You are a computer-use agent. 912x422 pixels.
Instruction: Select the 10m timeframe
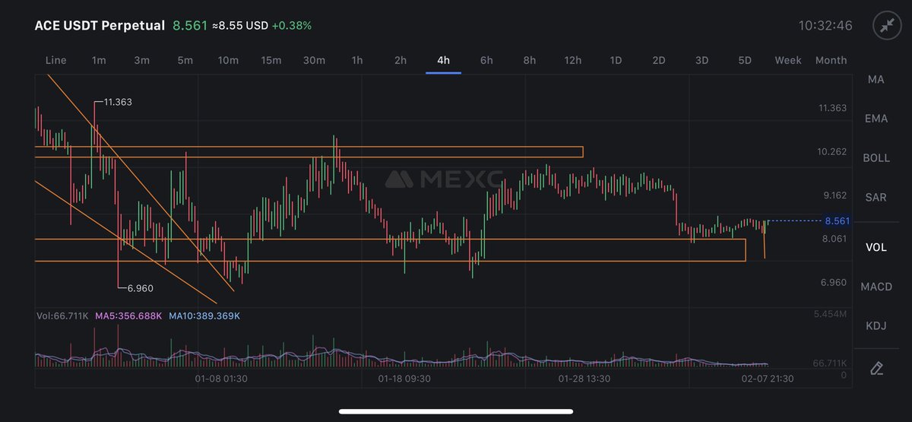228,60
